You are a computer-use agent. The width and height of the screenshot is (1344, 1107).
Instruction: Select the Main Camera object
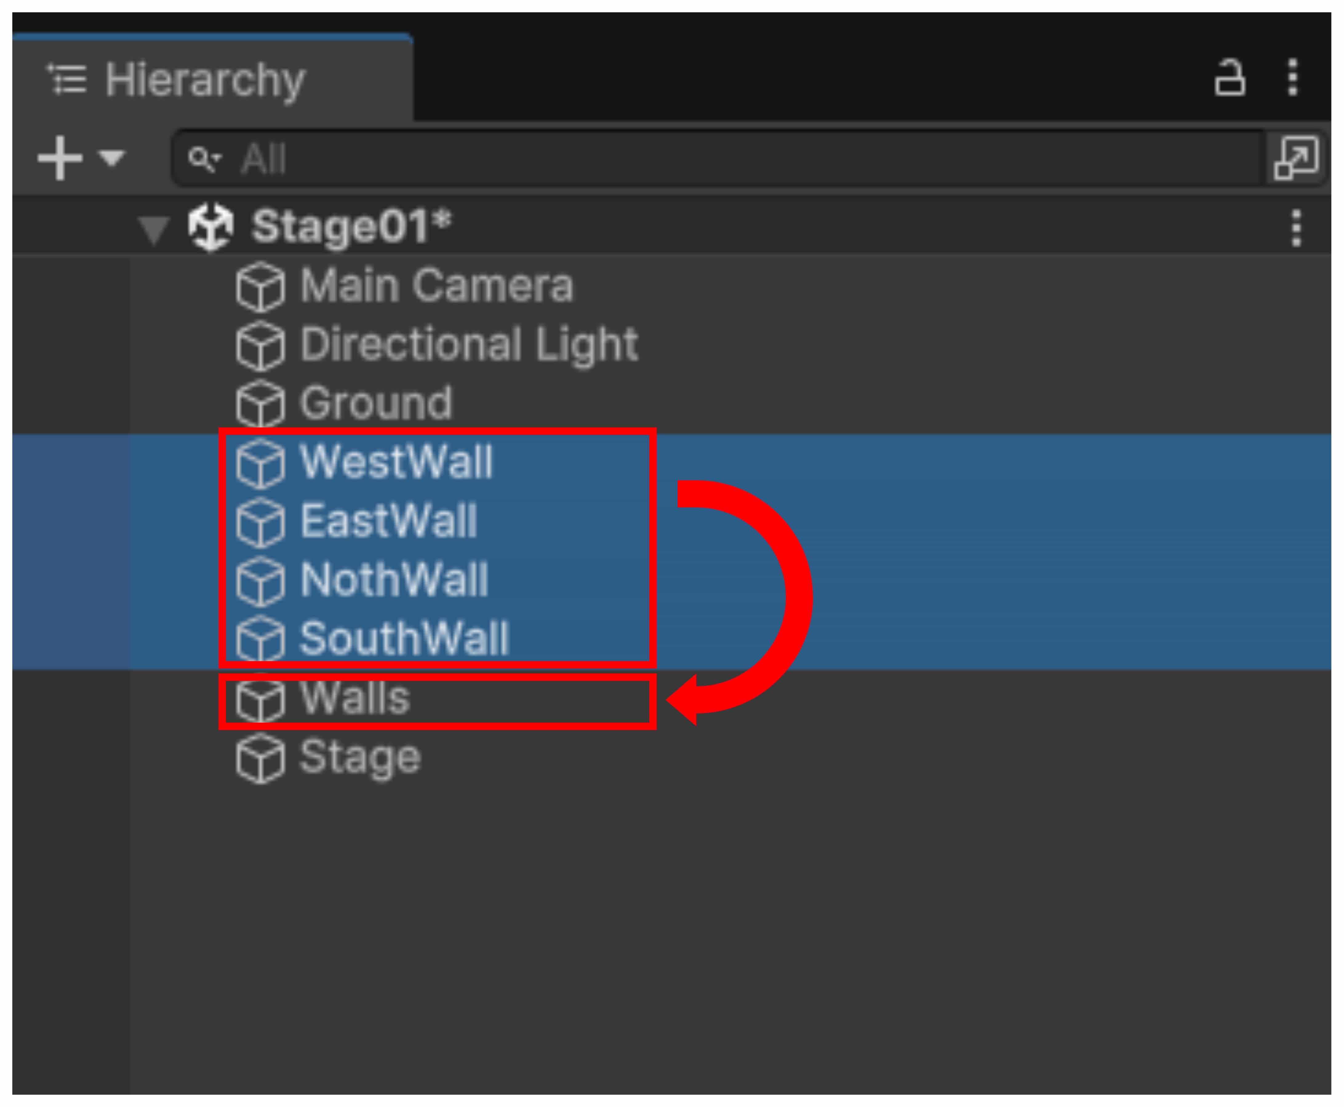[437, 286]
